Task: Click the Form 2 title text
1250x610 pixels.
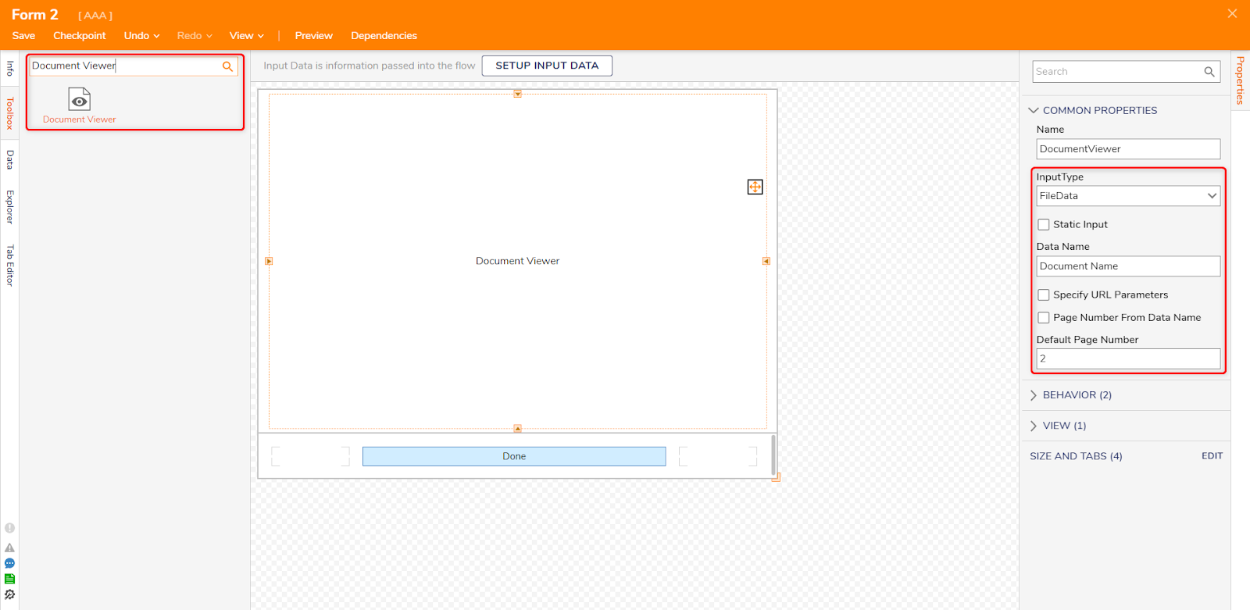Action: tap(35, 15)
